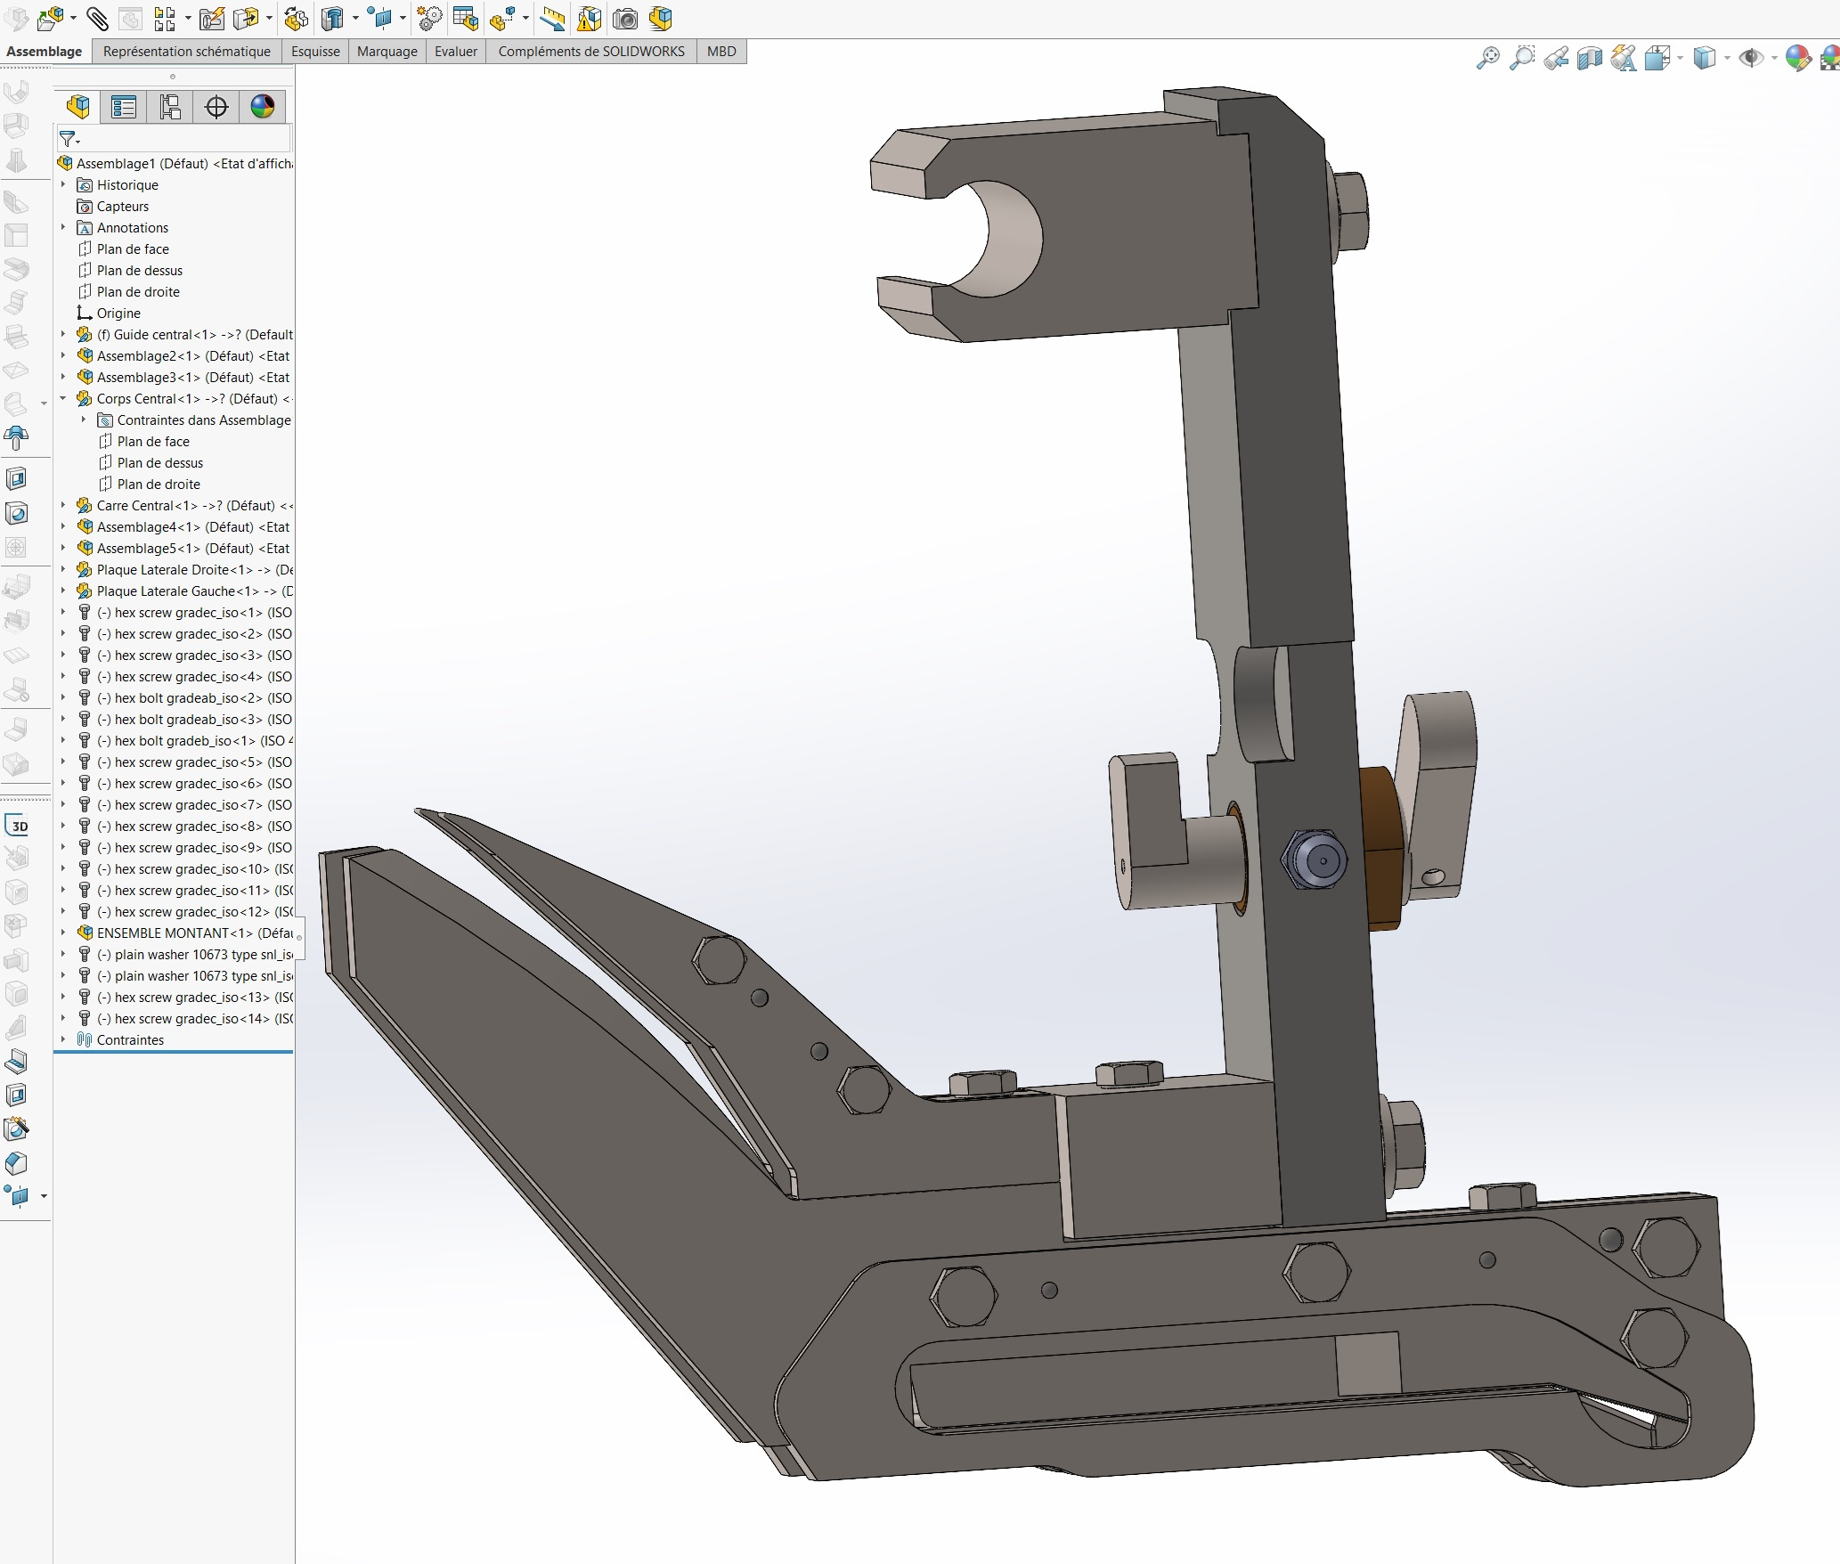
Task: Toggle the Hide/Show Items eye icon
Action: pyautogui.click(x=1751, y=59)
